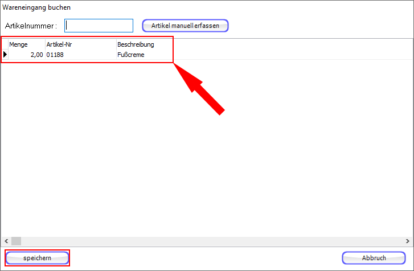Image resolution: width=414 pixels, height=271 pixels.
Task: Cancel the dialog via 'Abbruch'
Action: point(374,258)
